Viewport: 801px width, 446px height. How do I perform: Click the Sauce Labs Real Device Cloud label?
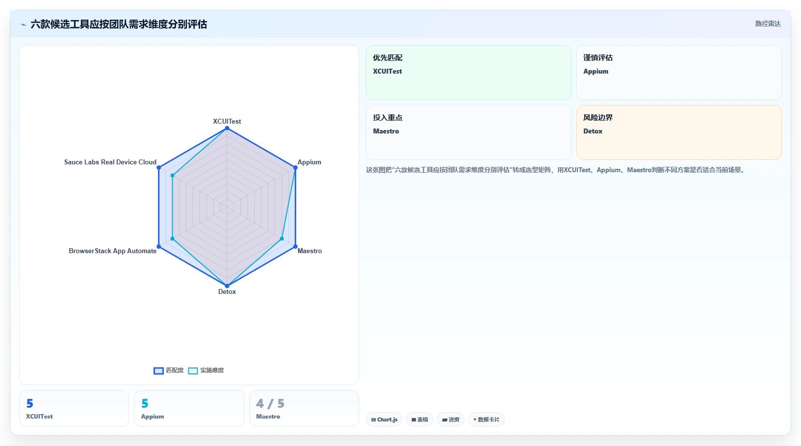[110, 162]
